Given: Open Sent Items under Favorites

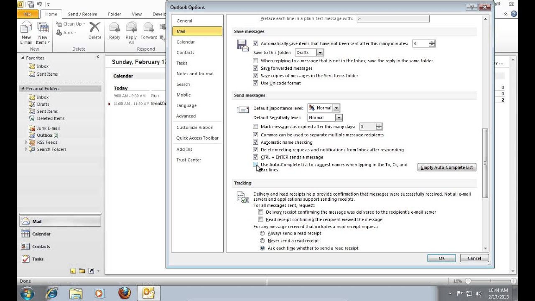Looking at the screenshot, I should tap(47, 74).
